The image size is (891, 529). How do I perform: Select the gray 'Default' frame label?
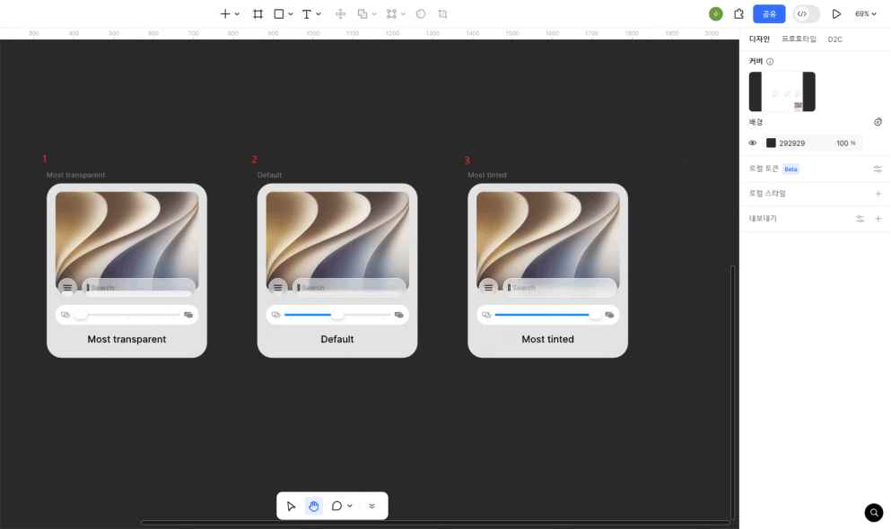pyautogui.click(x=269, y=175)
